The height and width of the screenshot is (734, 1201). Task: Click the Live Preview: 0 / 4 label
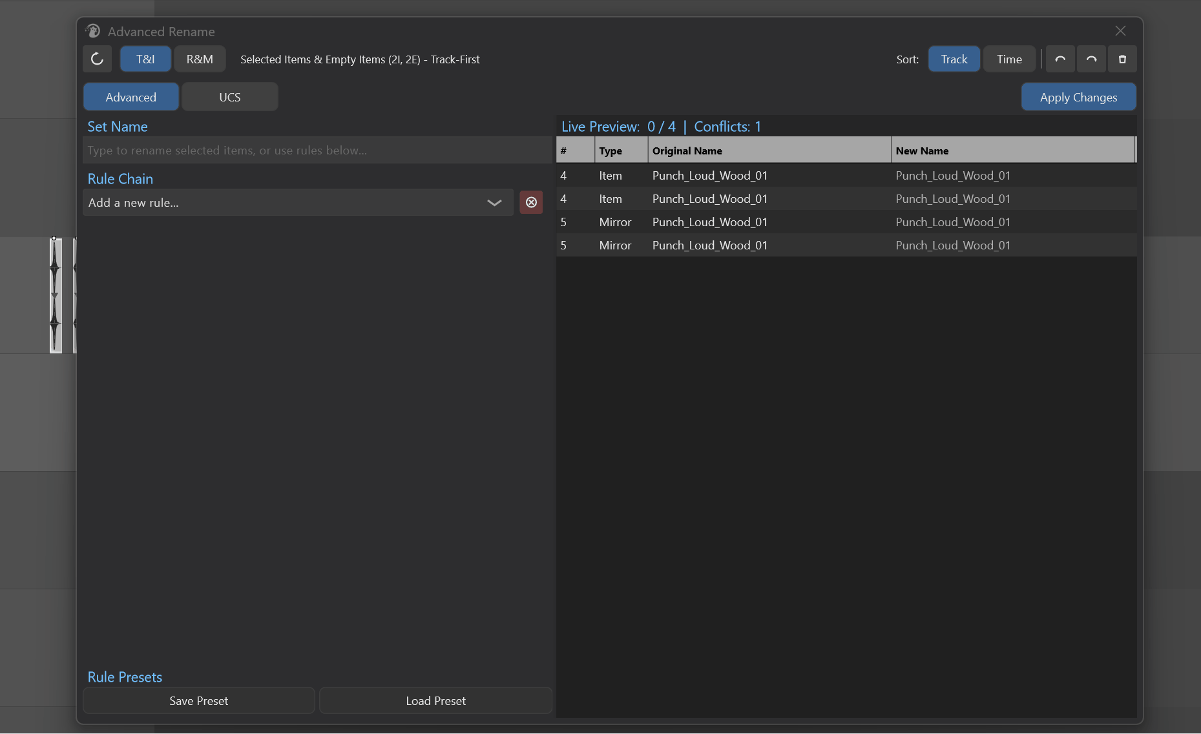[x=618, y=127]
